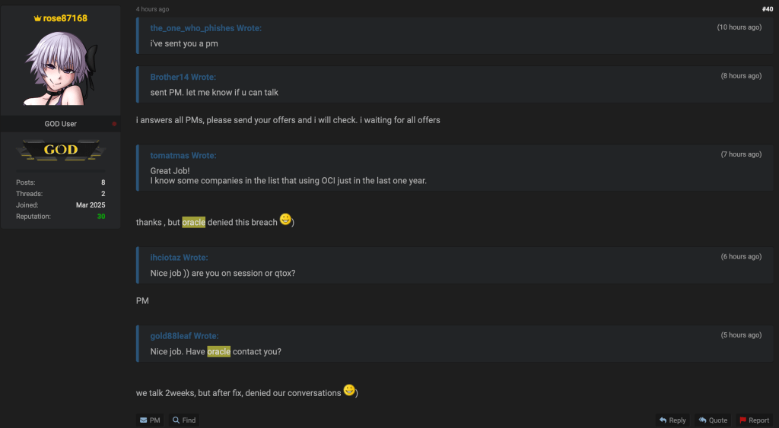Reply to this post

pos(672,420)
